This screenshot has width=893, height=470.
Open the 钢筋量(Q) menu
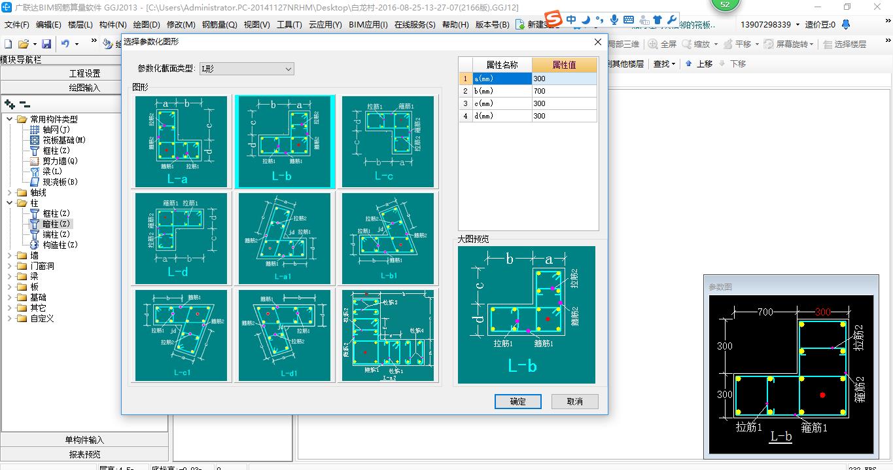pos(219,25)
